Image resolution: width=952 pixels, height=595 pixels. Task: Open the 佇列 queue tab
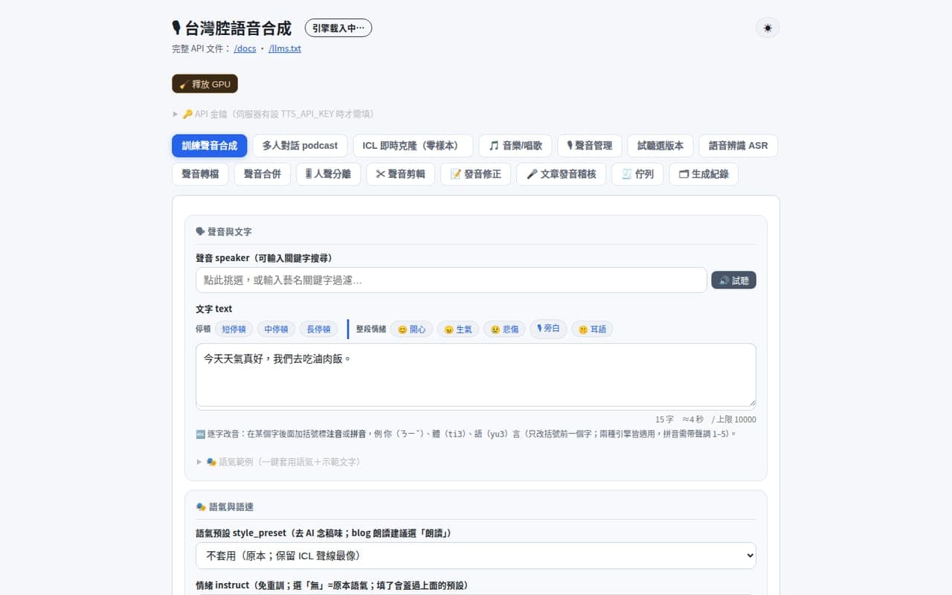(x=637, y=174)
